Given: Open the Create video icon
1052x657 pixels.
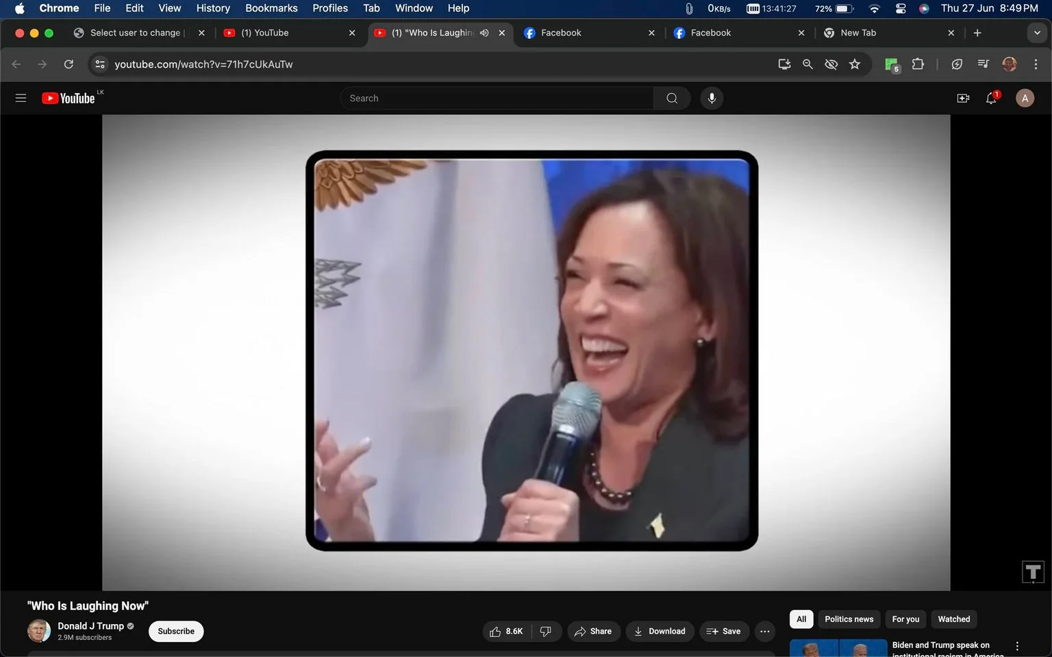Looking at the screenshot, I should click(x=963, y=98).
